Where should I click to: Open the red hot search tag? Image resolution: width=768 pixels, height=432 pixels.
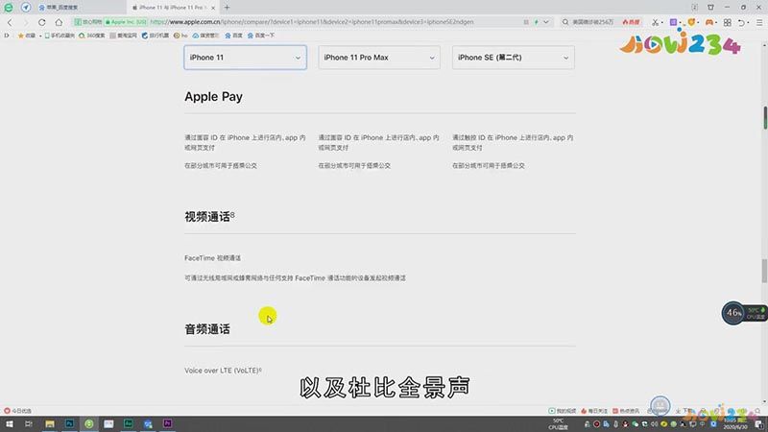tap(631, 22)
